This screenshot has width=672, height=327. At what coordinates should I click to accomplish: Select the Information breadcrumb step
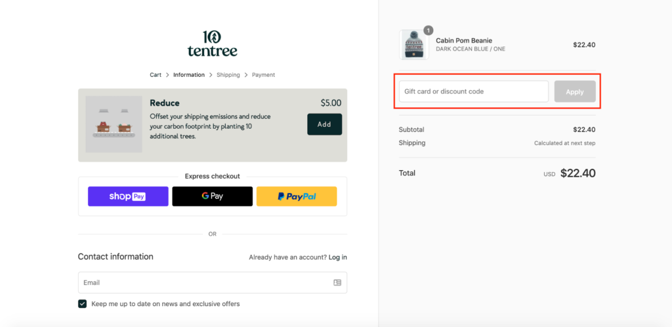click(189, 75)
